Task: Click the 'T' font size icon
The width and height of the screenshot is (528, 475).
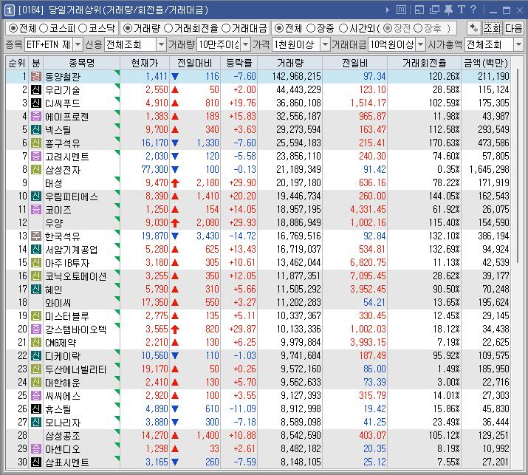Action: pyautogui.click(x=462, y=10)
